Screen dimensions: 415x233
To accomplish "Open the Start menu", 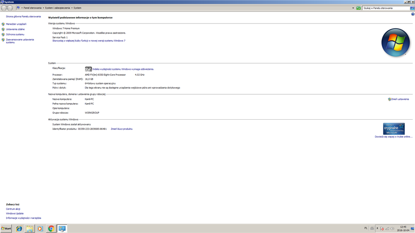I will point(6,229).
